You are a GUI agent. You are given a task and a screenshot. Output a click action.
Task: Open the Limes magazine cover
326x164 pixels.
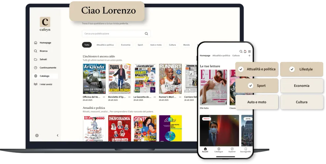coord(170,128)
